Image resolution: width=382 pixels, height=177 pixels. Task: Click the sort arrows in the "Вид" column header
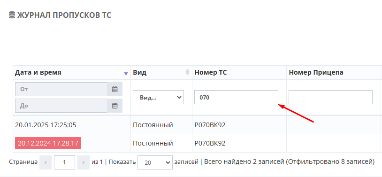point(187,72)
